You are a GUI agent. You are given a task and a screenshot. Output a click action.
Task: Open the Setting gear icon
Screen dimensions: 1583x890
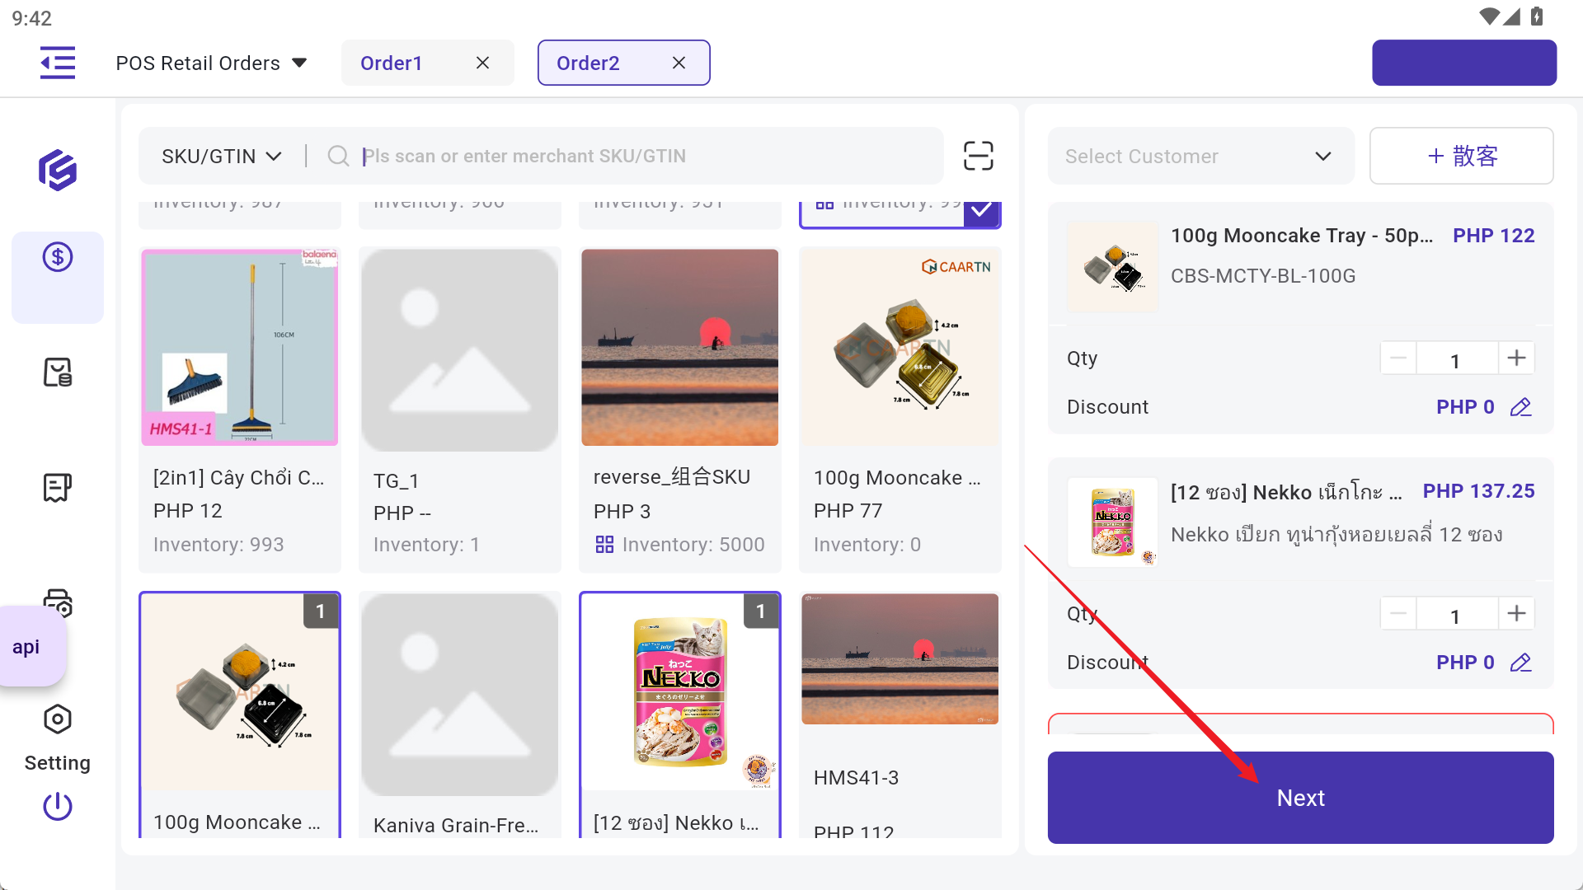[x=58, y=719]
